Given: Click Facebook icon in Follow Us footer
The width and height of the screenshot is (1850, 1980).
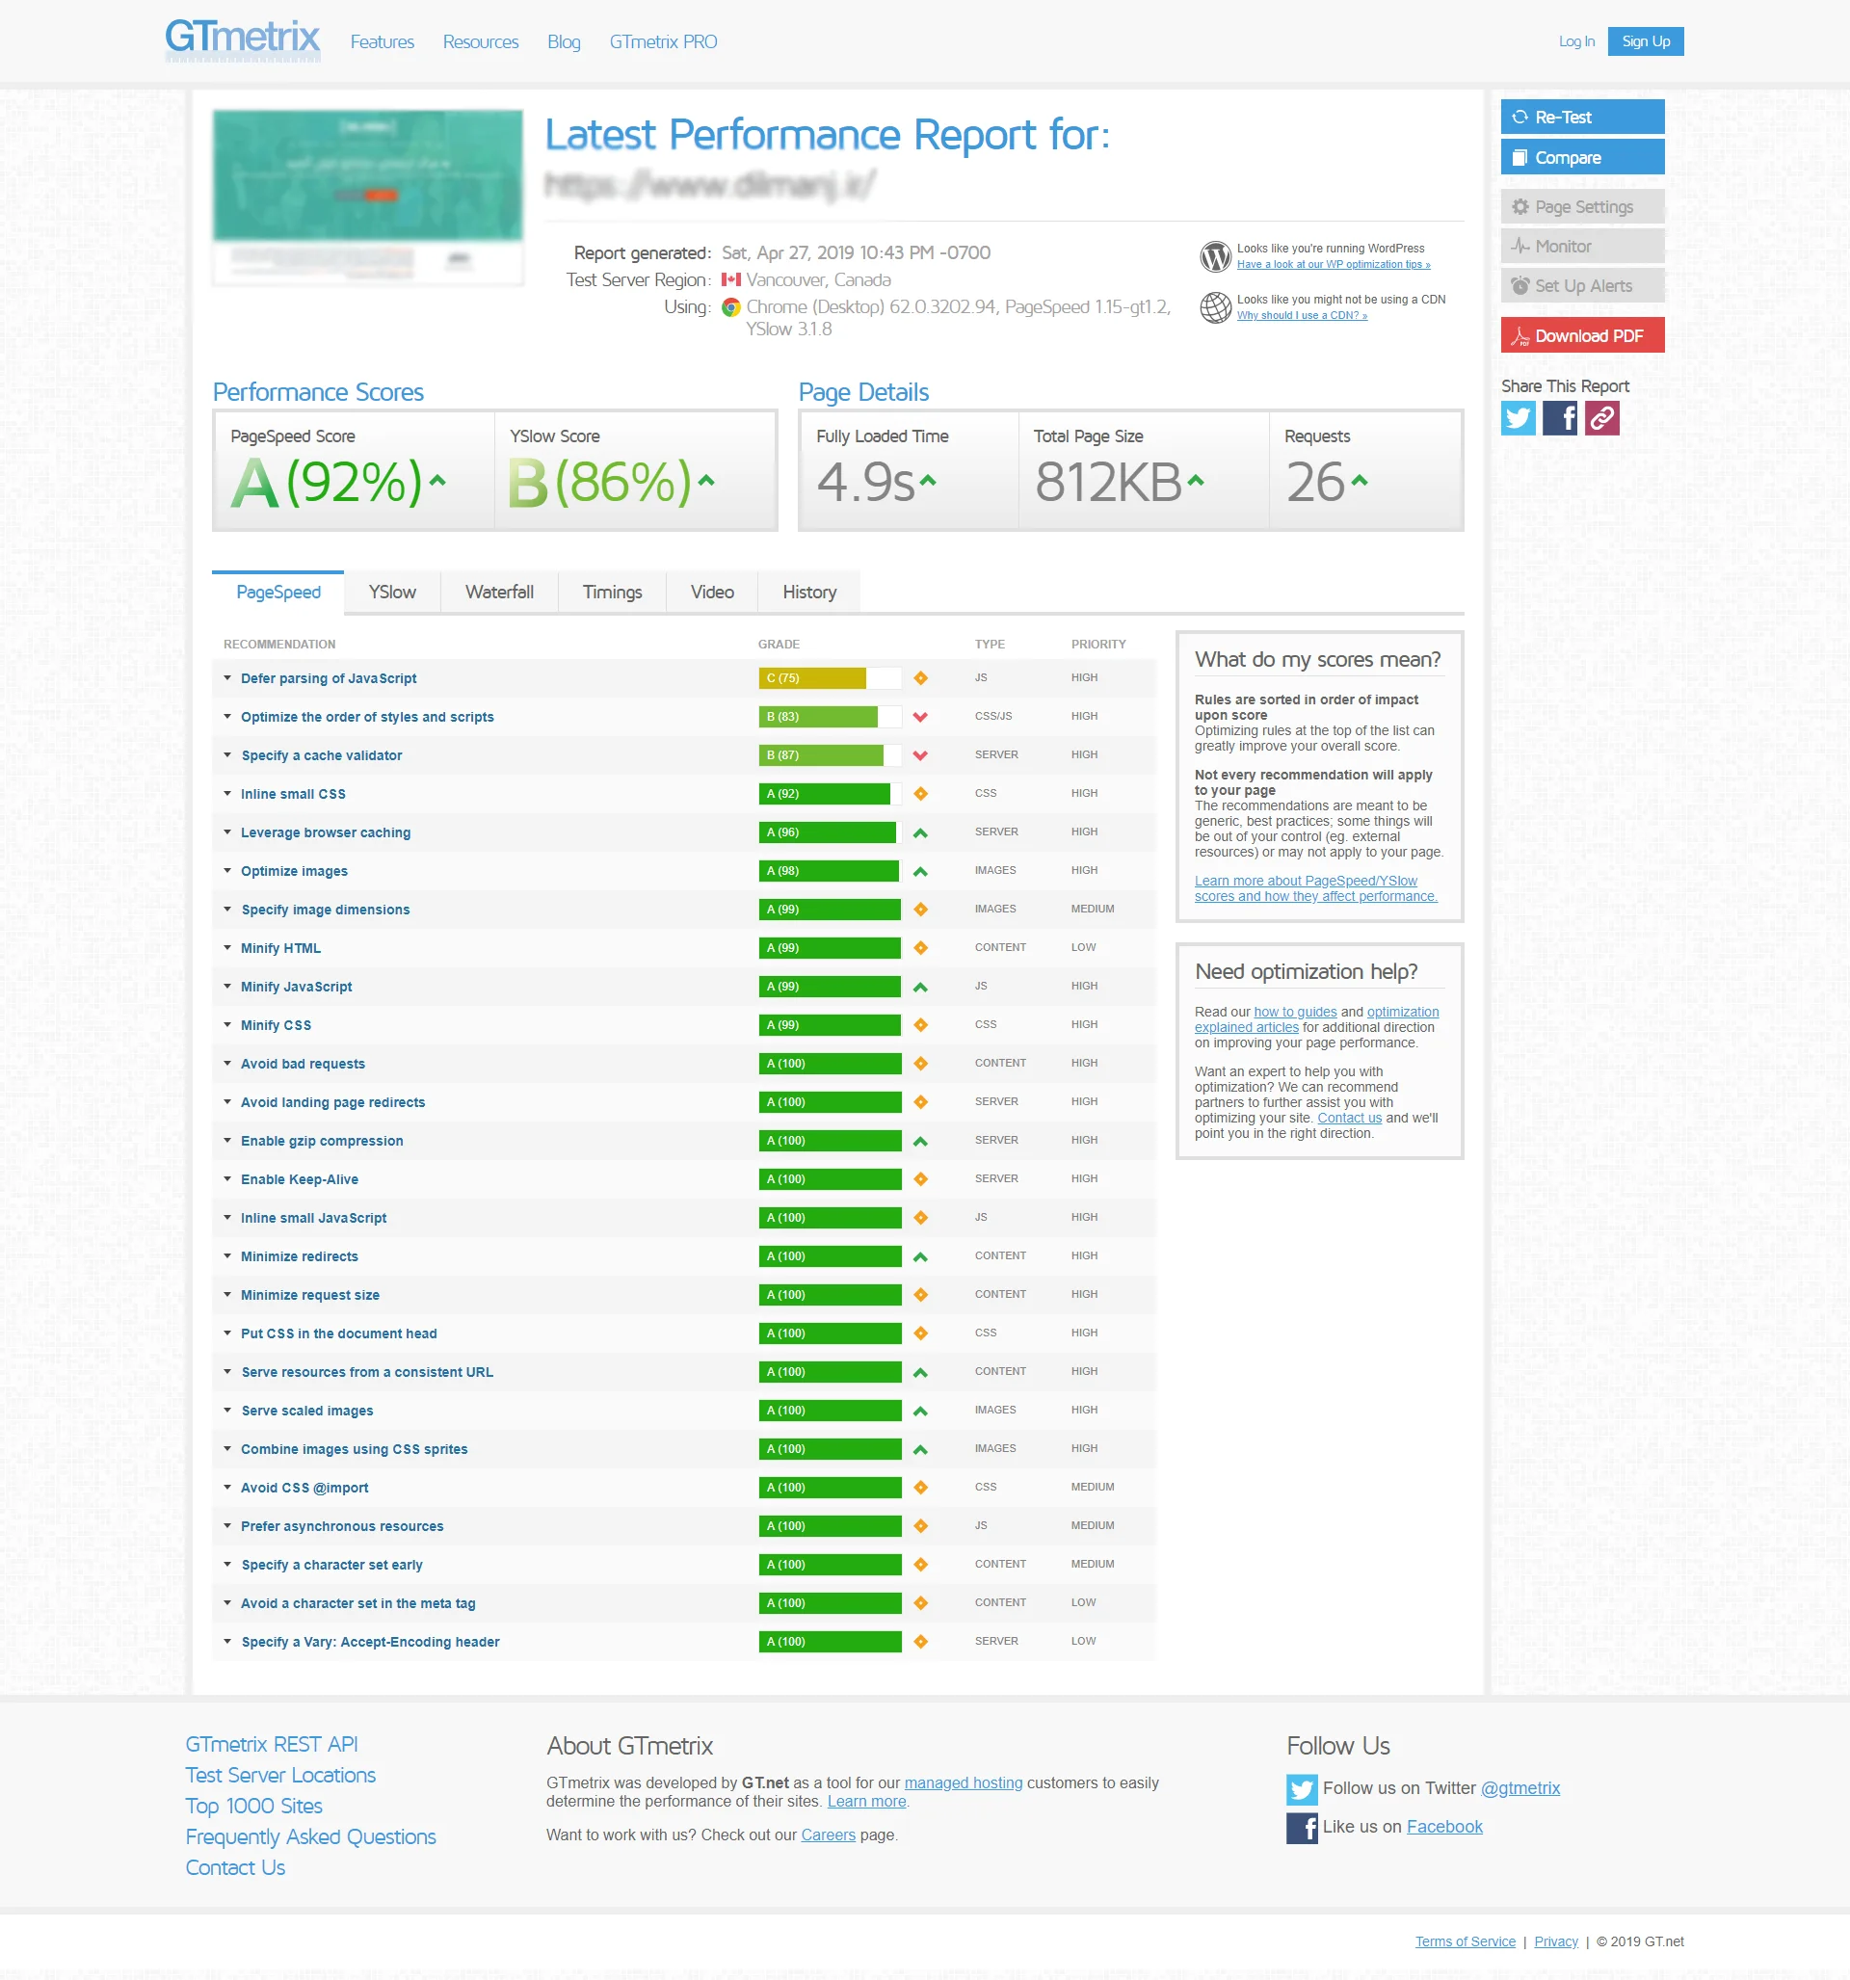Looking at the screenshot, I should click(1301, 1828).
